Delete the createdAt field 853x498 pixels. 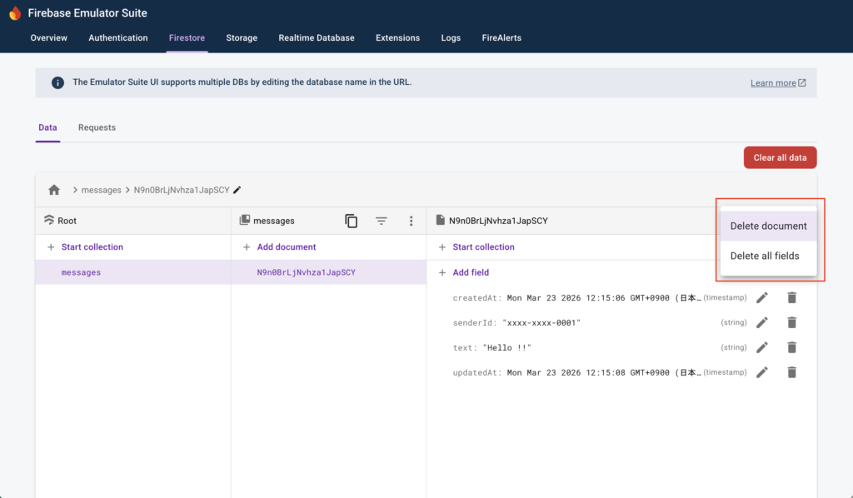coord(791,297)
